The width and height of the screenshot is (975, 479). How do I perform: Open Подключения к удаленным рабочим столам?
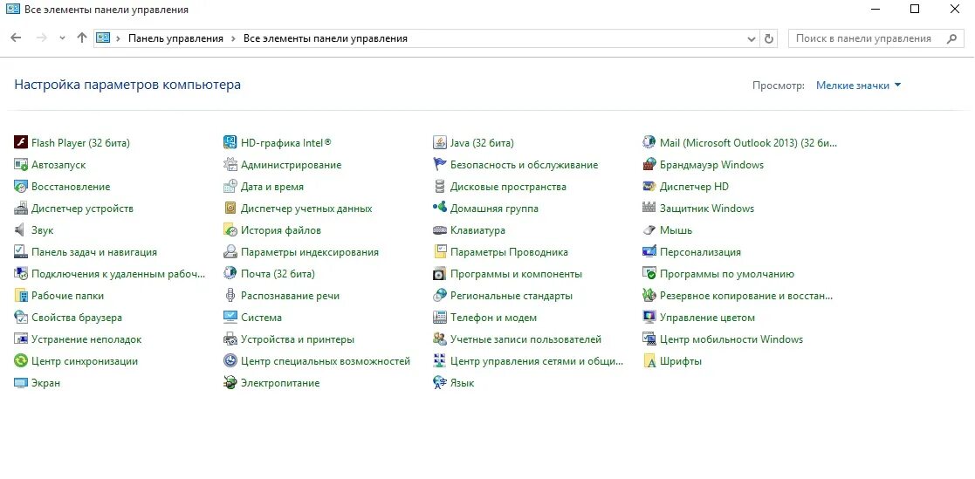pos(118,274)
